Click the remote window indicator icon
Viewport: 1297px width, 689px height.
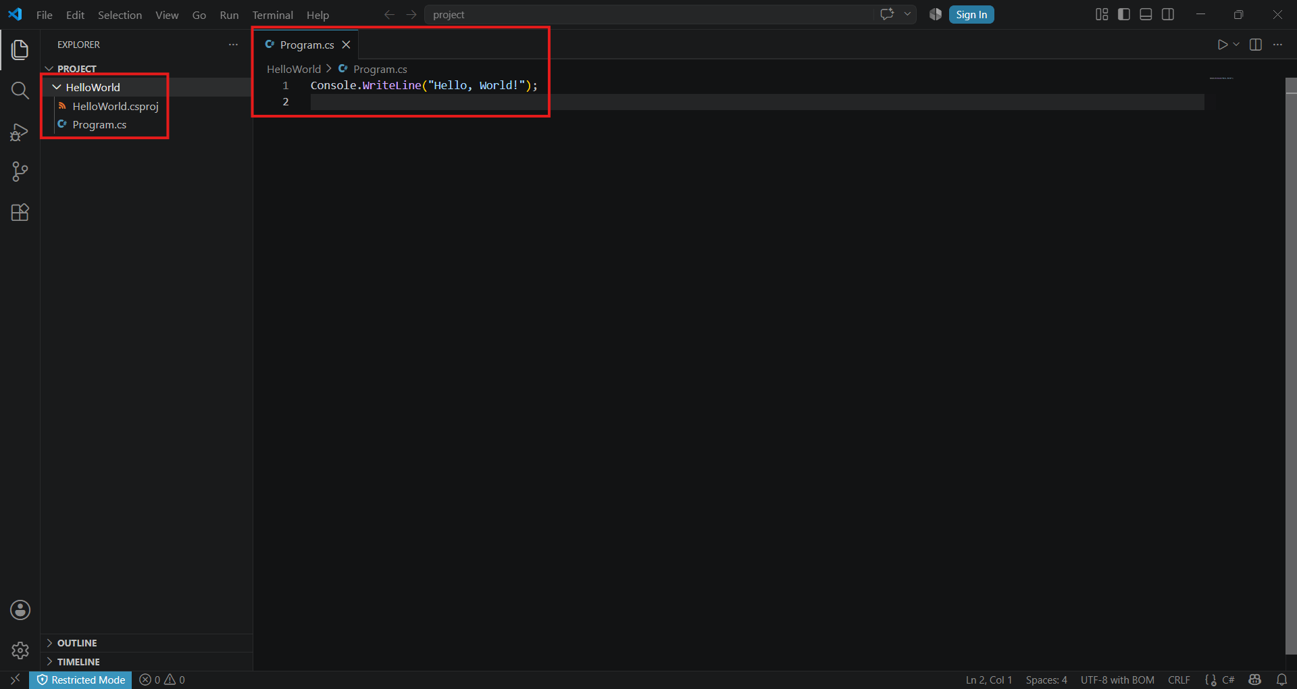click(x=15, y=680)
